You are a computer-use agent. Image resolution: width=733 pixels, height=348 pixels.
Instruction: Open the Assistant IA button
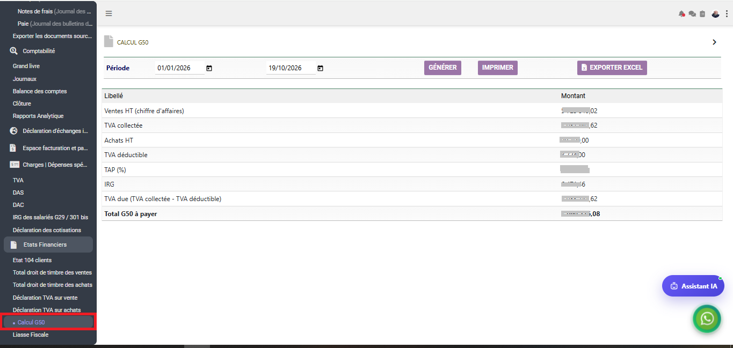point(693,286)
